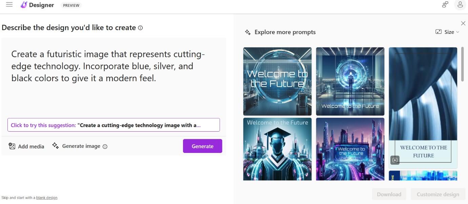
Task: Click the video play icon on the curtain thumbnail
Action: tap(394, 160)
